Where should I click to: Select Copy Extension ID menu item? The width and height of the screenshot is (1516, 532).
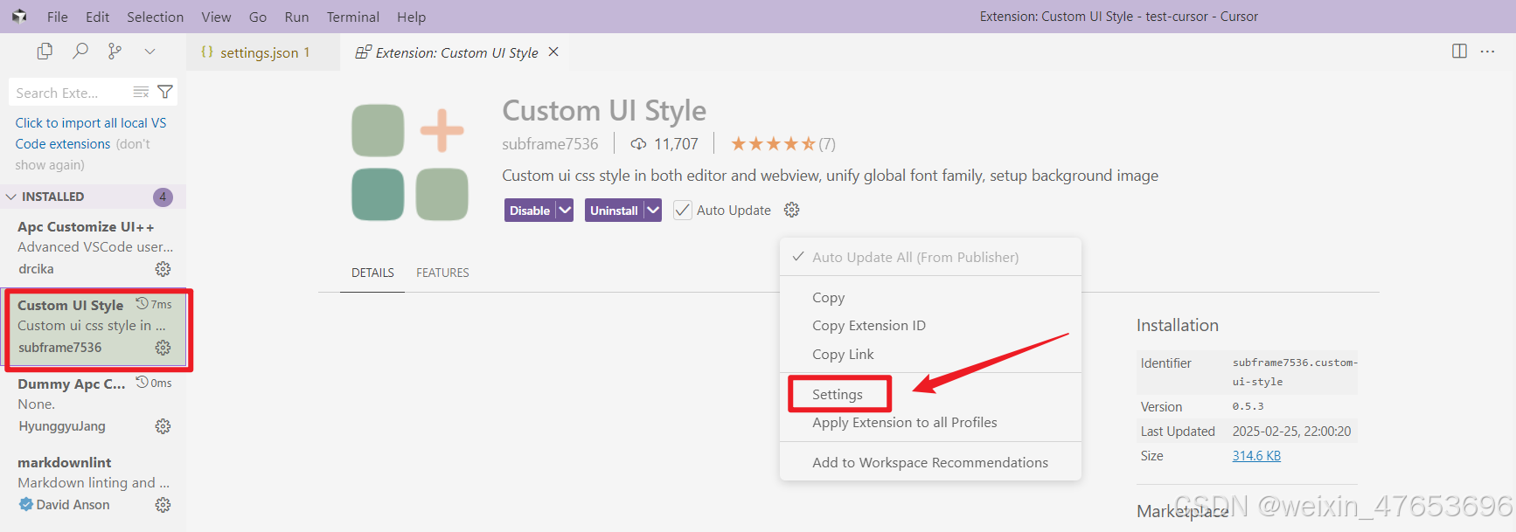tap(930, 325)
